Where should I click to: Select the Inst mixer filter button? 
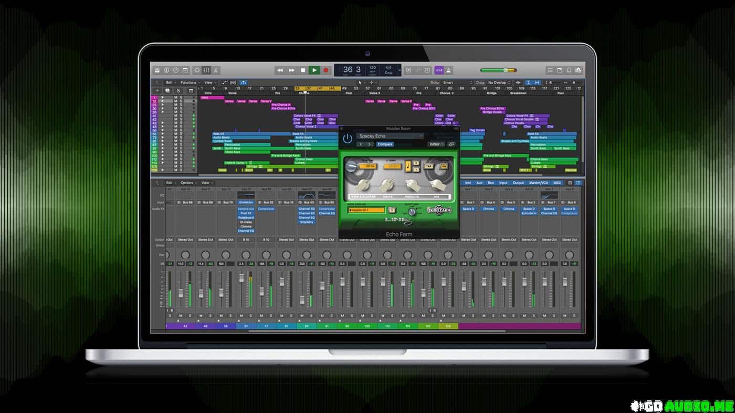[x=468, y=183]
